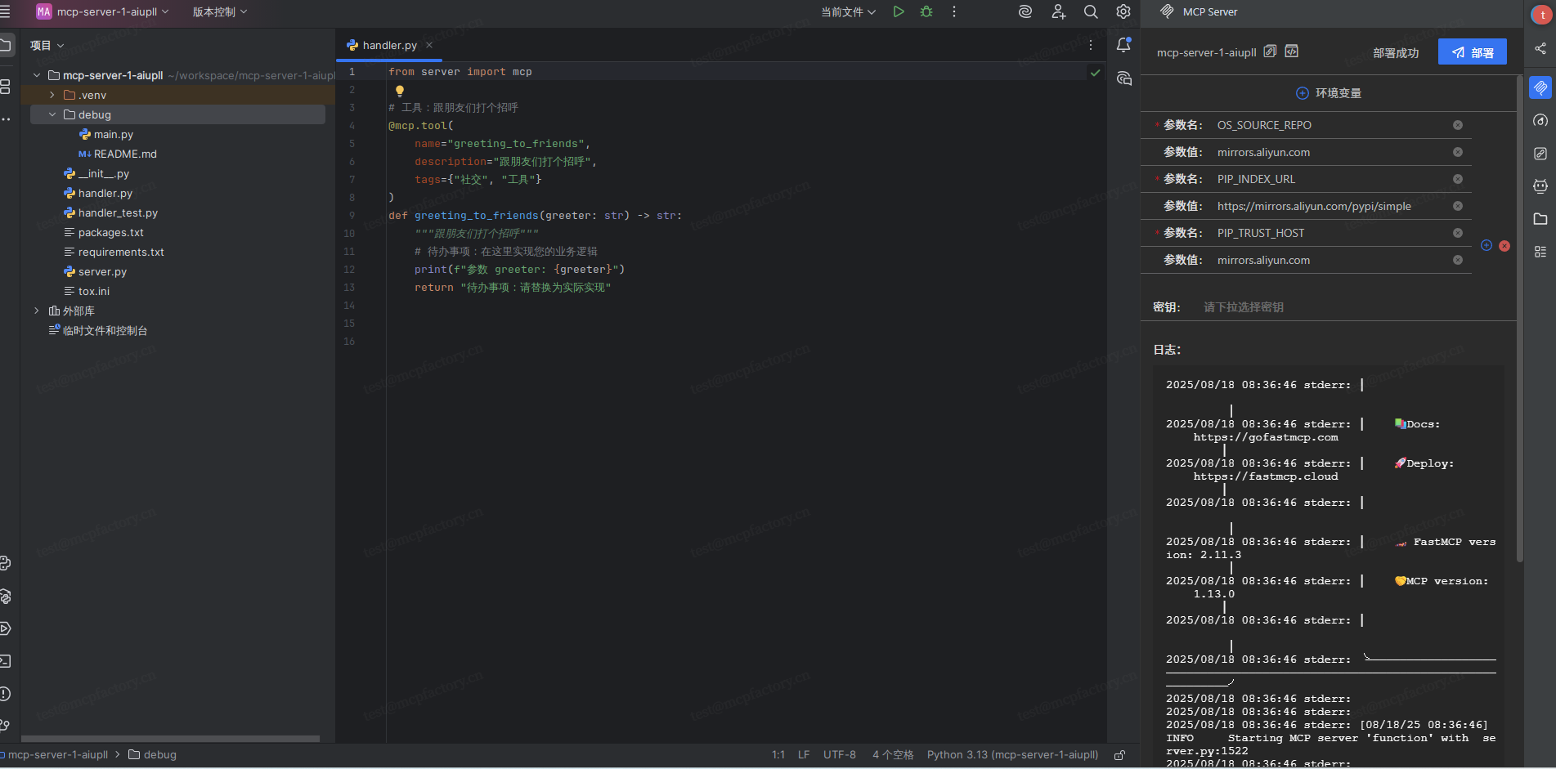
Task: Open the notifications bell
Action: point(1123,45)
